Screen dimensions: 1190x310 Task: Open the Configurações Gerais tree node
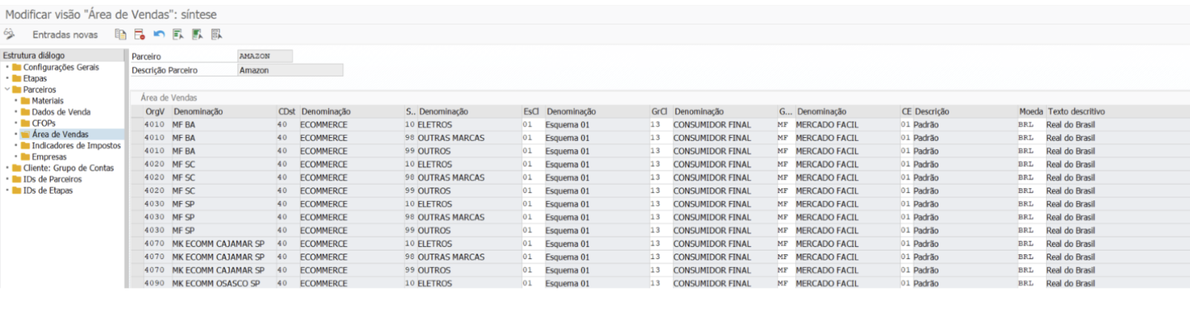(x=61, y=67)
